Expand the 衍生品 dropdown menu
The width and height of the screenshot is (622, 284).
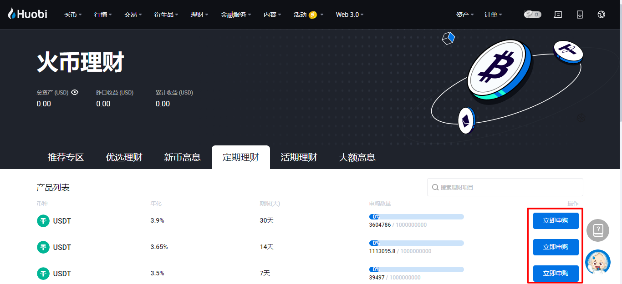click(x=166, y=15)
